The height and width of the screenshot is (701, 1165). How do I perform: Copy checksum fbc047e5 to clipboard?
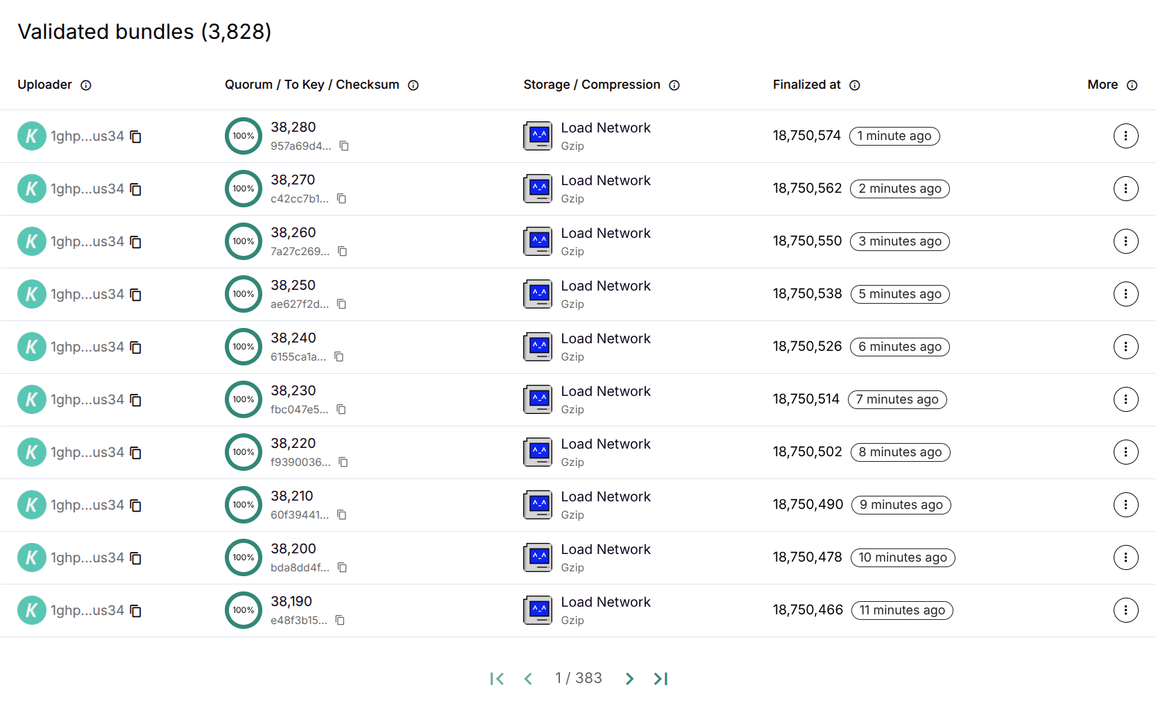(x=341, y=410)
